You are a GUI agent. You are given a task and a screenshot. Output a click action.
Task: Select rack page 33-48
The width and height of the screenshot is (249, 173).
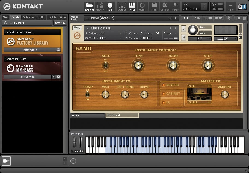208,18
